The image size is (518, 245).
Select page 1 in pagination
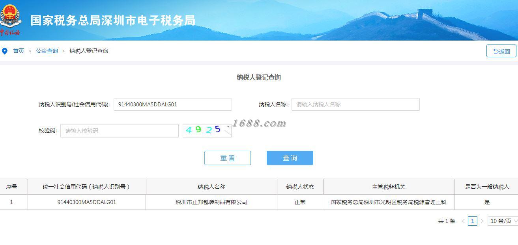(473, 221)
